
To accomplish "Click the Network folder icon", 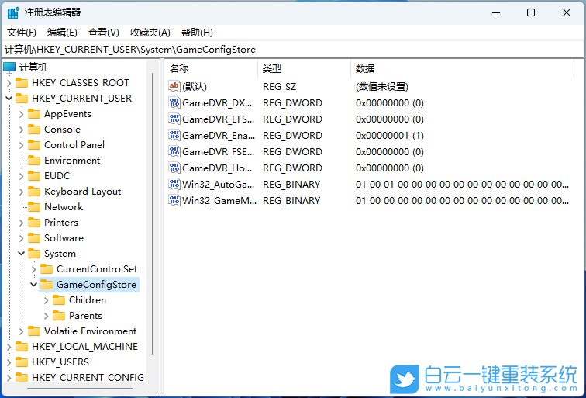I will click(34, 207).
